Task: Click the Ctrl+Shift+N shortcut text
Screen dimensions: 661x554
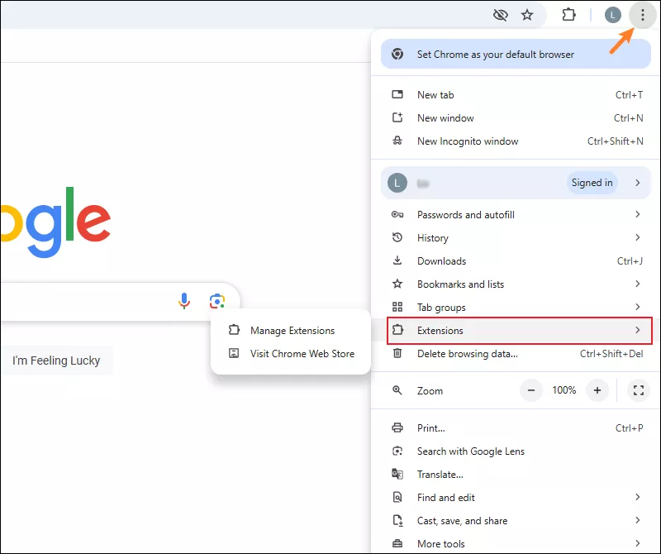Action: (x=615, y=141)
